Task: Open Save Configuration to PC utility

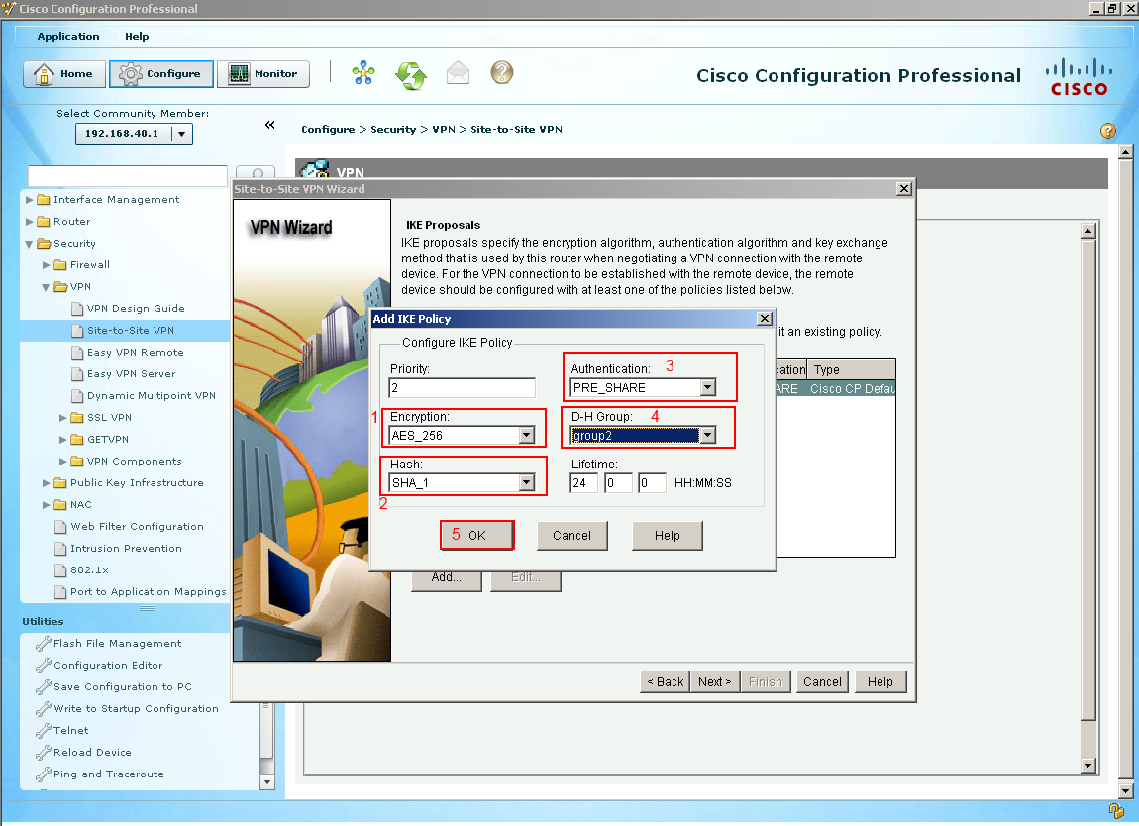Action: pyautogui.click(x=122, y=687)
